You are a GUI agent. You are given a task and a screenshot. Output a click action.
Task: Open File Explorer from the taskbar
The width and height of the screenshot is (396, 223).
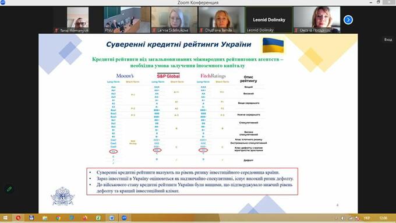click(45, 218)
